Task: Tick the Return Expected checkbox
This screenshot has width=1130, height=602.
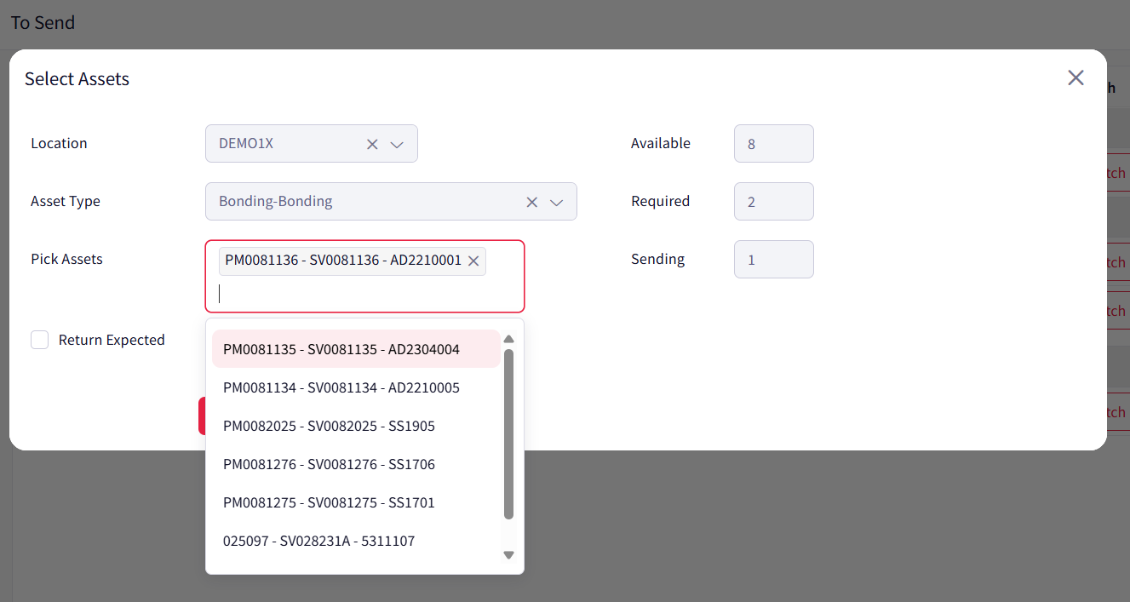Action: click(x=40, y=340)
